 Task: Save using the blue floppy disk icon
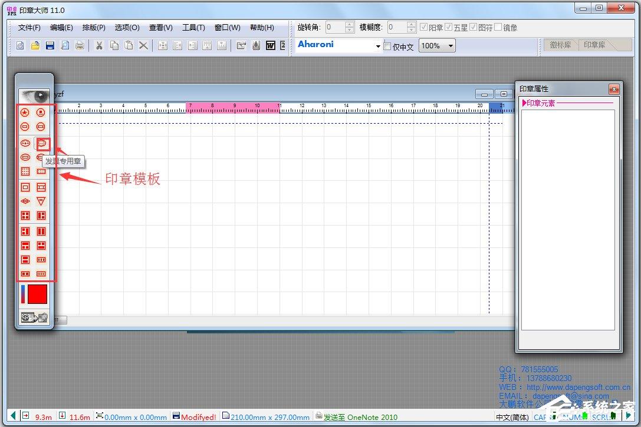[50, 45]
